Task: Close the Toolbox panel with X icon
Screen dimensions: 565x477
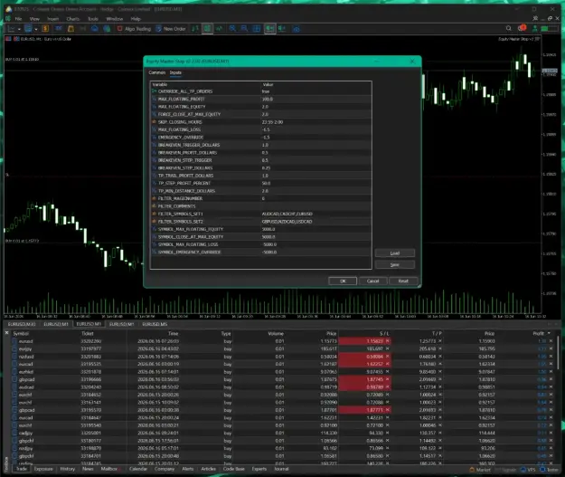Action: pyautogui.click(x=6, y=332)
